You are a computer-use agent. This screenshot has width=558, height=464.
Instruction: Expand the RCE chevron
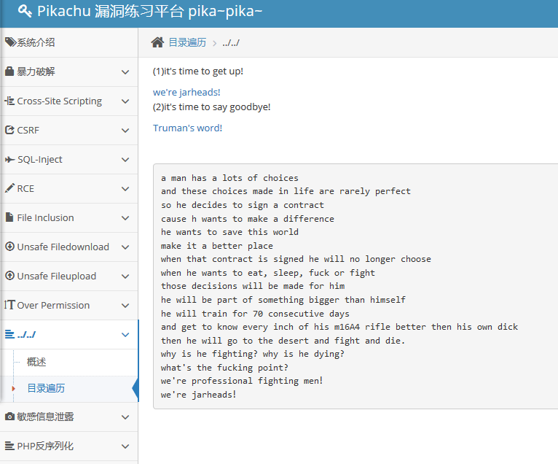click(x=125, y=189)
